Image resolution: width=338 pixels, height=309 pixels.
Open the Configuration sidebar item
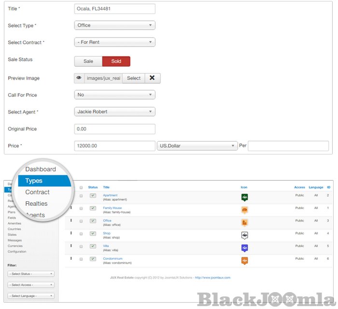tap(17, 252)
